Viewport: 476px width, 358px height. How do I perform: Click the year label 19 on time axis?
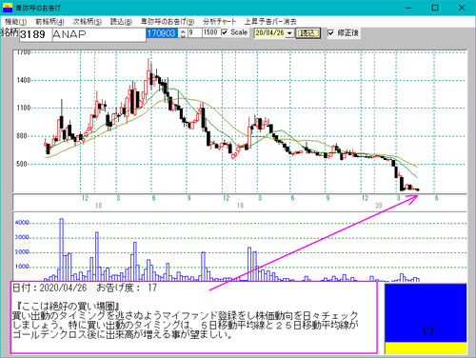click(x=240, y=206)
